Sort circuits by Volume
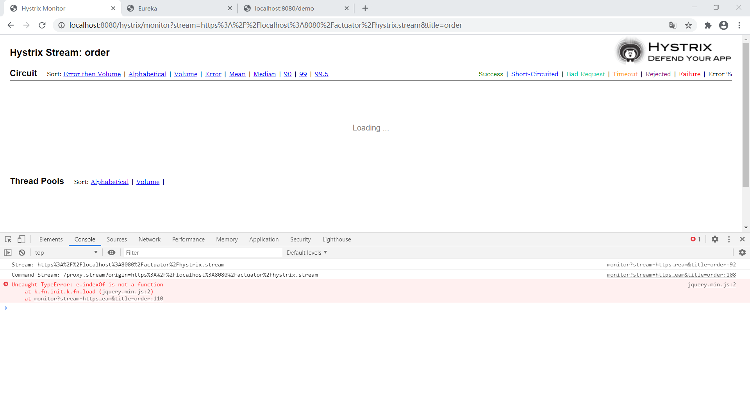The width and height of the screenshot is (750, 402). 186,74
